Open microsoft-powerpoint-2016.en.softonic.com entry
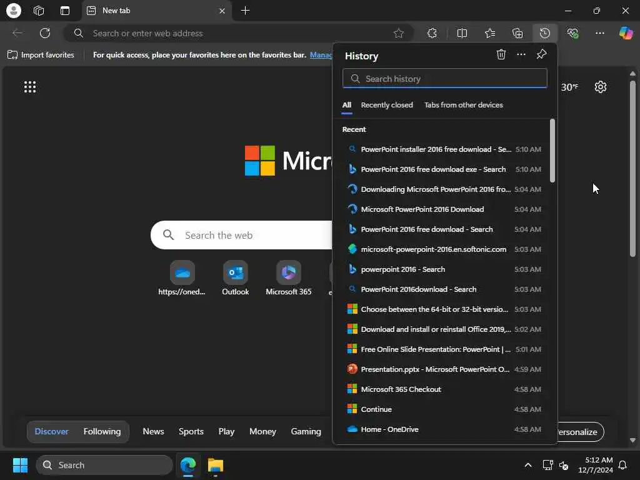 444,249
